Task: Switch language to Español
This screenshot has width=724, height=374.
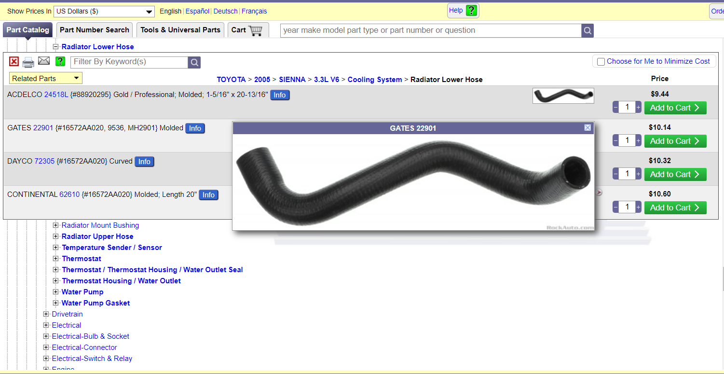Action: pos(198,11)
